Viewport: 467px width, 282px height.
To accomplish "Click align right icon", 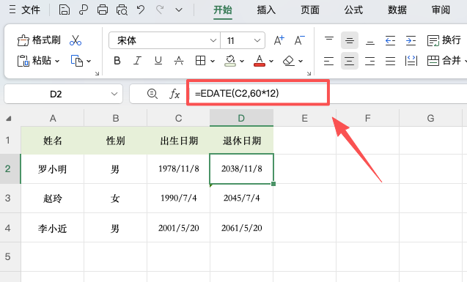I will [370, 61].
